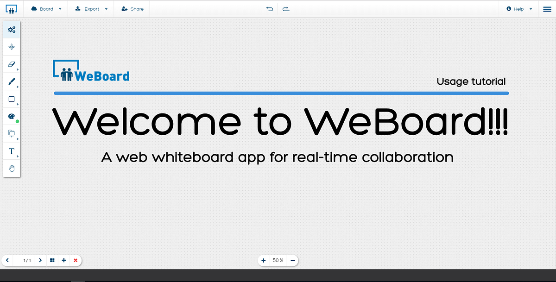
Task: Open the Export dropdown menu
Action: click(91, 9)
